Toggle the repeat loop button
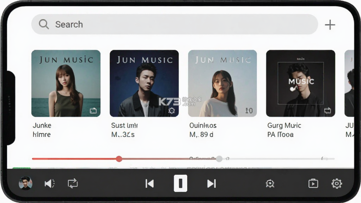Image resolution: width=361 pixels, height=203 pixels. coord(73,183)
